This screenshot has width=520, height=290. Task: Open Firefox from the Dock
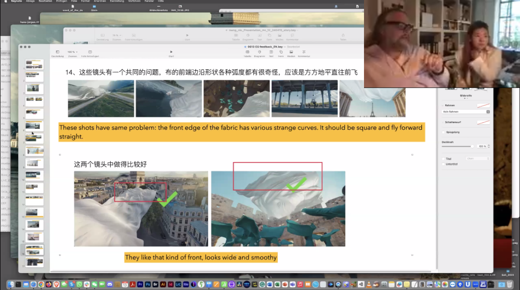tap(49, 284)
